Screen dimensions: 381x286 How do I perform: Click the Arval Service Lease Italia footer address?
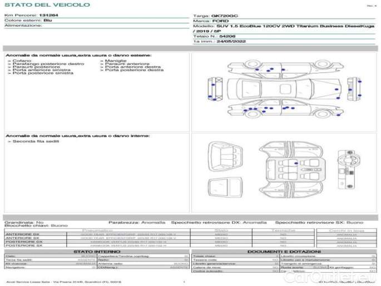coord(63,282)
